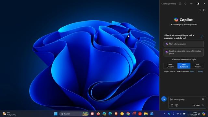Open yellow circle app in taskbar
Screen dimensions: 208x117
pyautogui.click(x=122, y=114)
